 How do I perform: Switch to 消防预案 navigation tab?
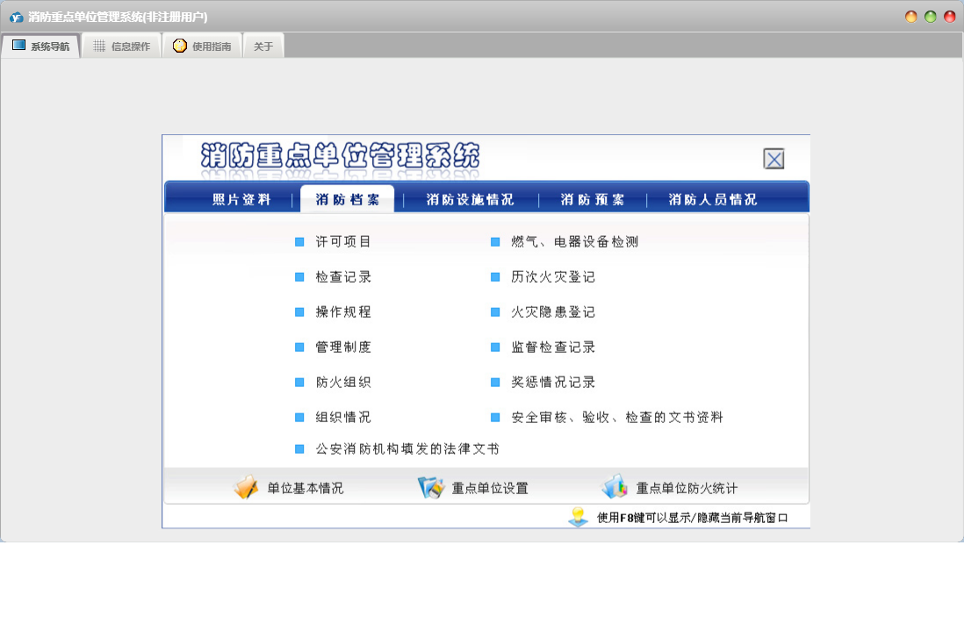593,200
